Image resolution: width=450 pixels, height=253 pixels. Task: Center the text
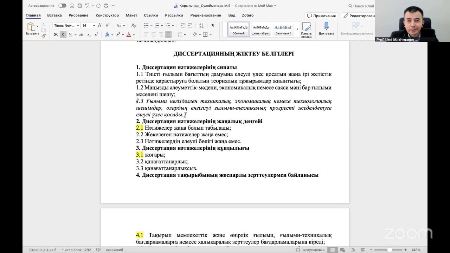(154, 34)
